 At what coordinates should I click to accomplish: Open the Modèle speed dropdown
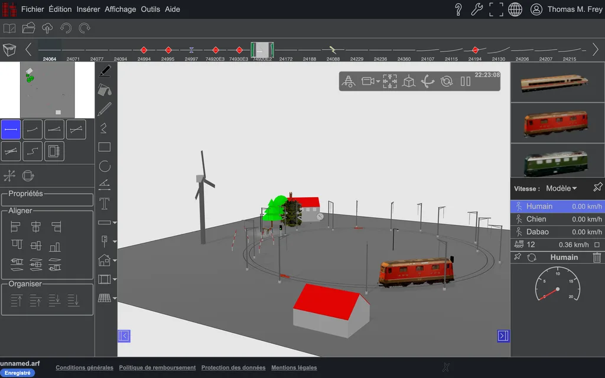pyautogui.click(x=561, y=188)
